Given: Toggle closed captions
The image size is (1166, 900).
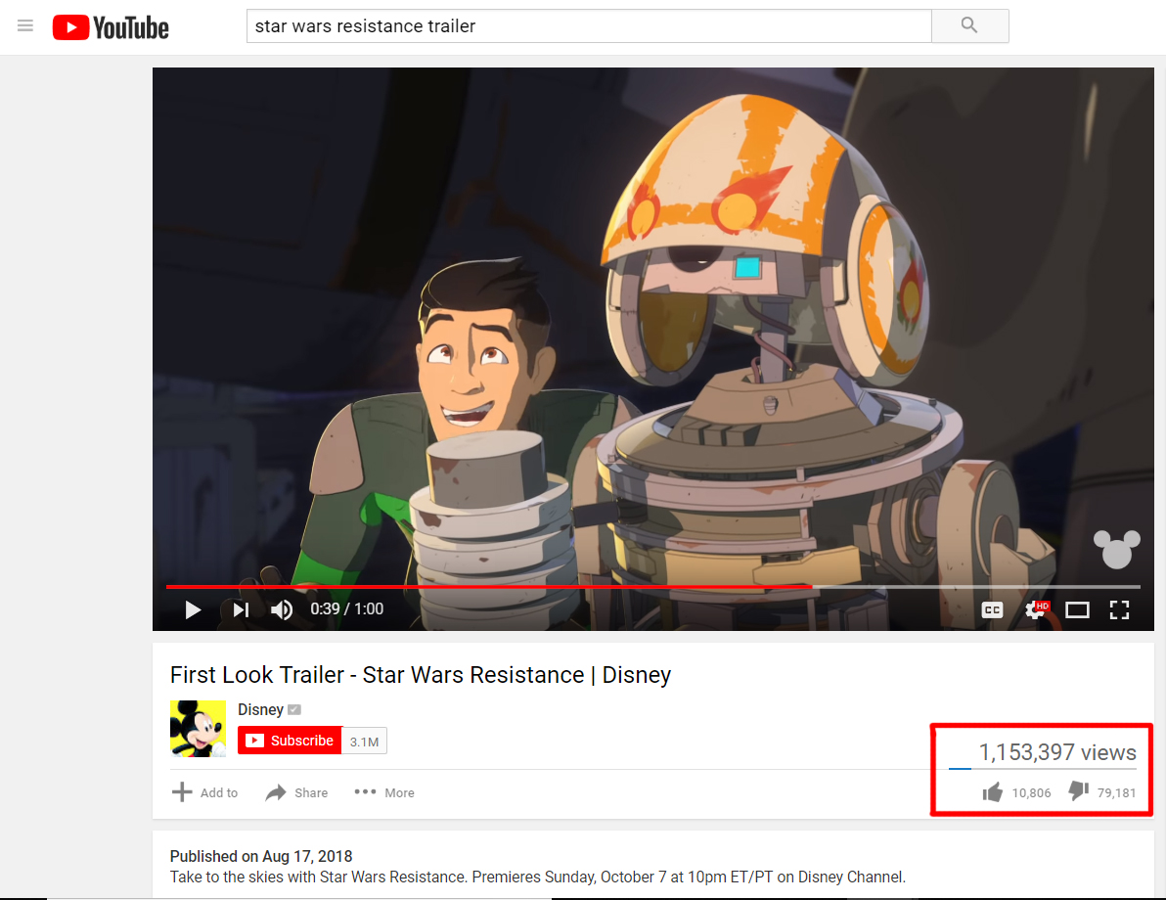Looking at the screenshot, I should 992,610.
